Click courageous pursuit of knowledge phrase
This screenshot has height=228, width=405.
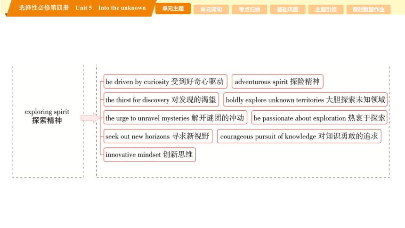tap(299, 136)
